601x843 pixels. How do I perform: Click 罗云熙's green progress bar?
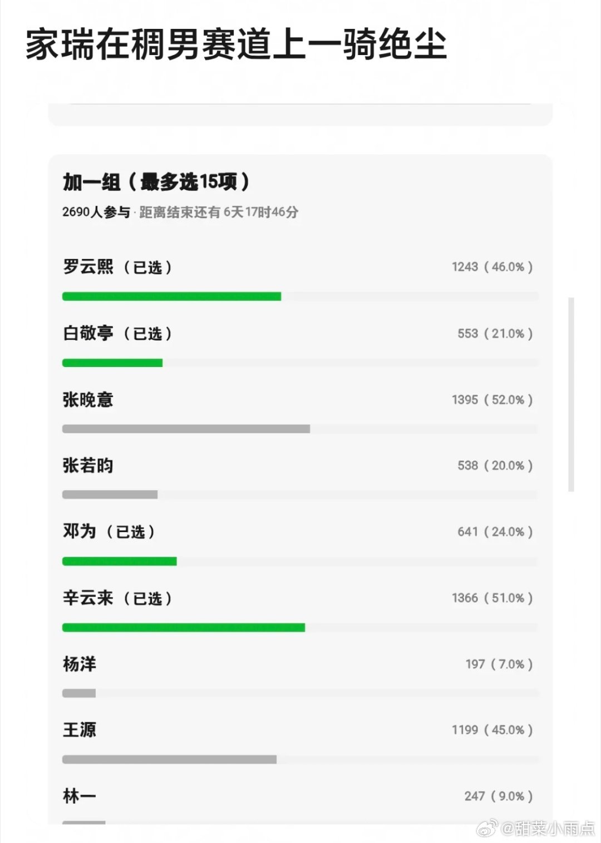171,296
